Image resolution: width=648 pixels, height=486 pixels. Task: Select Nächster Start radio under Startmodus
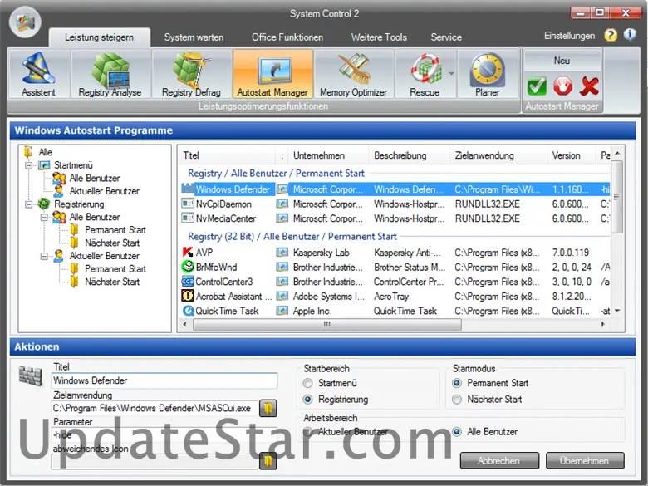pyautogui.click(x=457, y=400)
